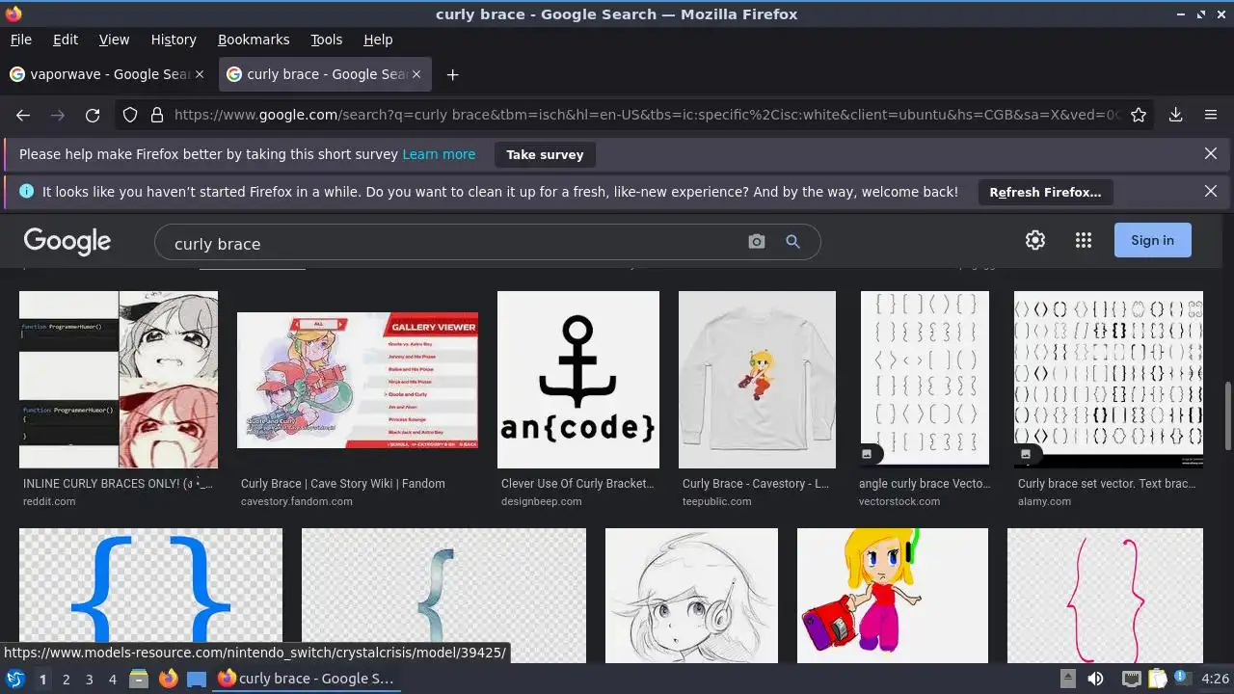Open the network tray icon

point(1132,679)
